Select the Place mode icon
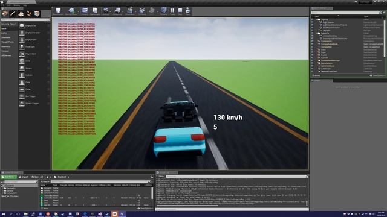387x217 pixels. tap(5, 14)
